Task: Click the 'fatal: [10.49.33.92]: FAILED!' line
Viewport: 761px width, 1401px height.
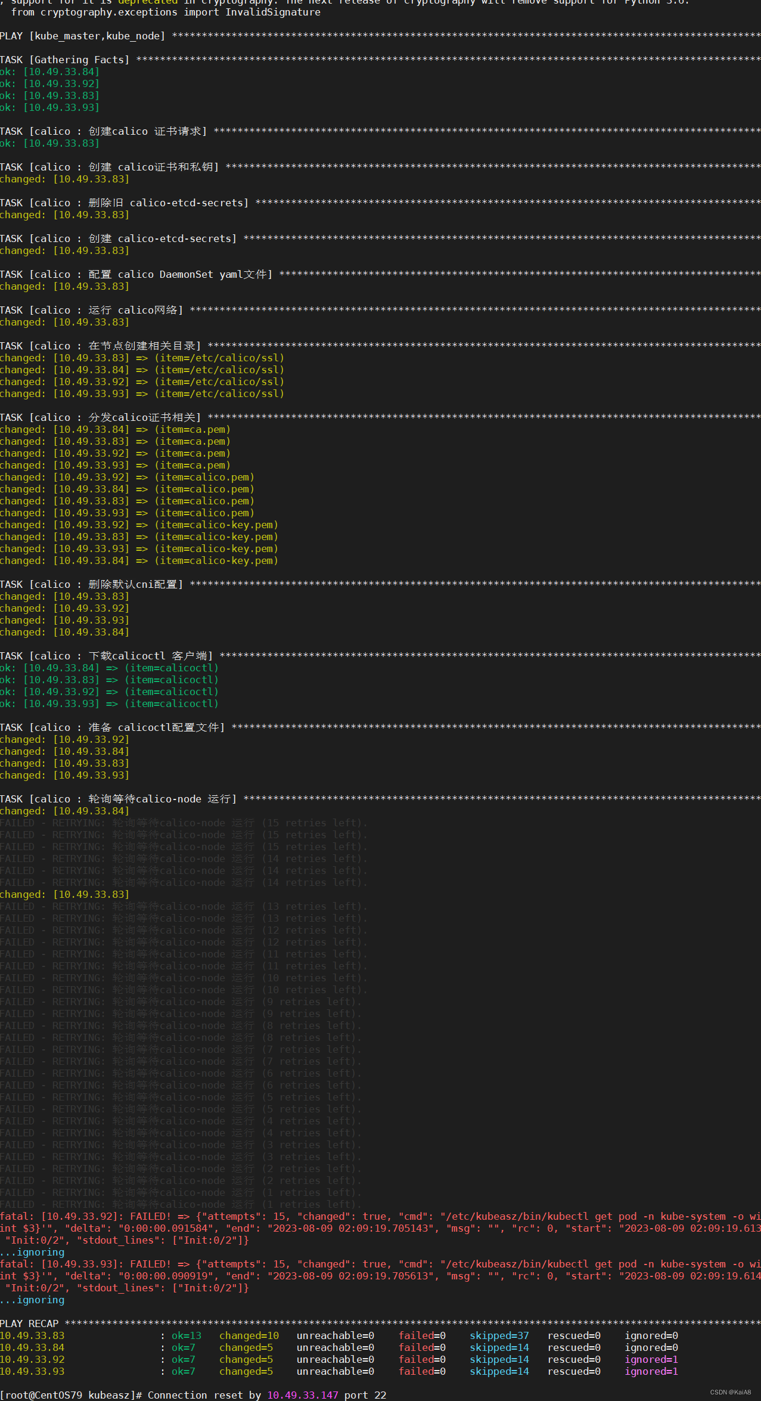Action: (x=380, y=1216)
